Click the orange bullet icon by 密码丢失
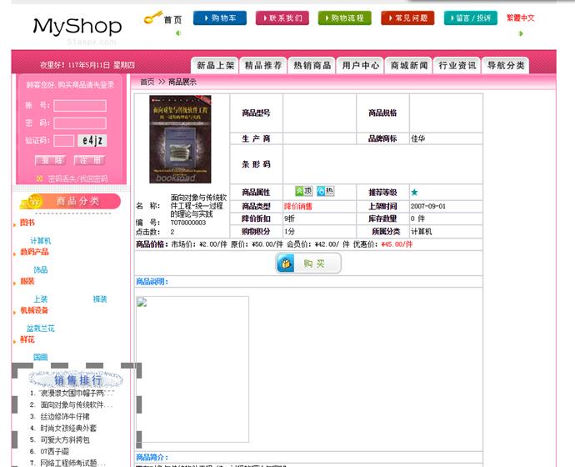The height and width of the screenshot is (467, 575). (39, 178)
